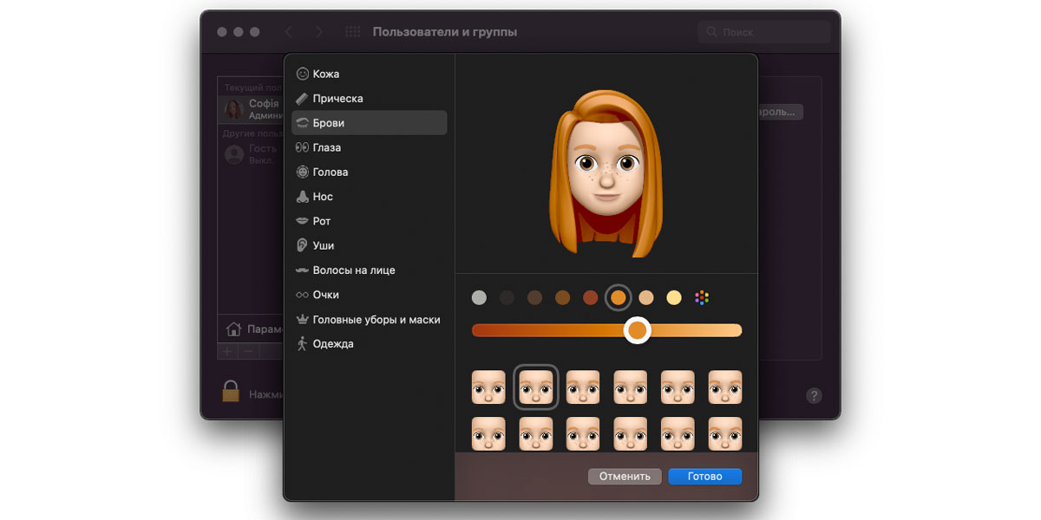1041x520 pixels.
Task: Choose the black eyebrow color swatch
Action: click(507, 298)
